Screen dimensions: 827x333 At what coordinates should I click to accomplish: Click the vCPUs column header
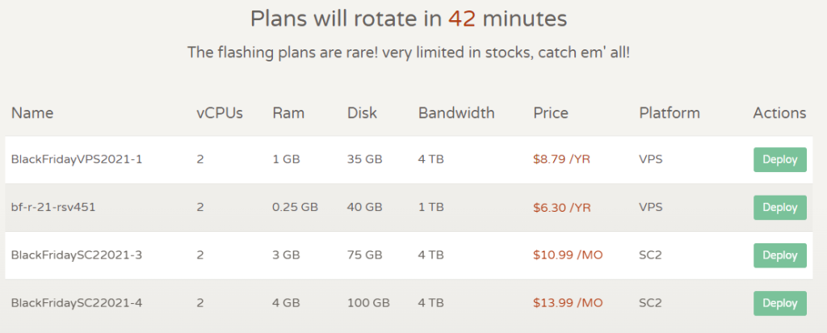tap(219, 112)
